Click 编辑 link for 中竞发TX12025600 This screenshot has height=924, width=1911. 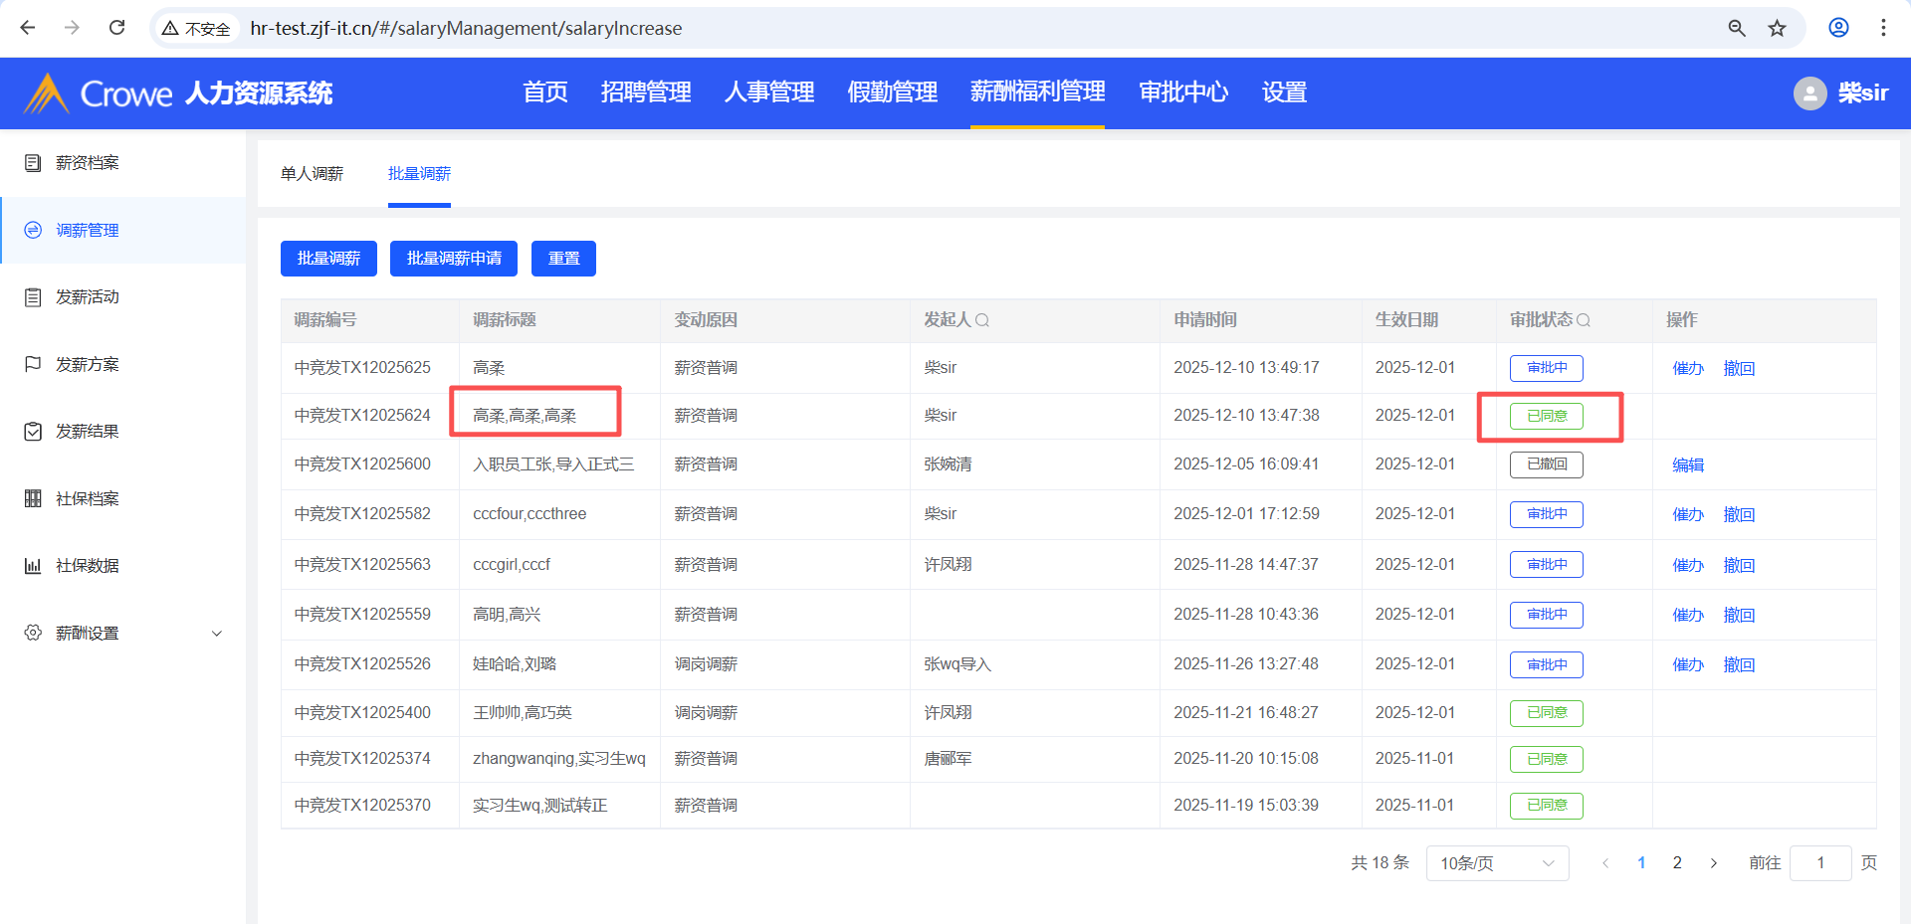coord(1688,464)
